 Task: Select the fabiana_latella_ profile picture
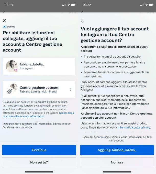[x=12, y=66]
